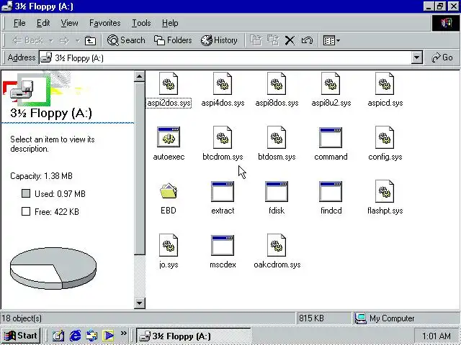Select the aspi2dos.sys file icon

point(169,84)
